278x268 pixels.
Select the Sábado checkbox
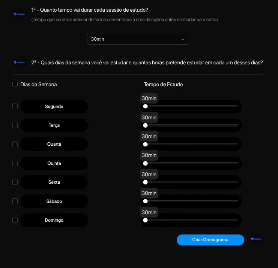click(15, 201)
